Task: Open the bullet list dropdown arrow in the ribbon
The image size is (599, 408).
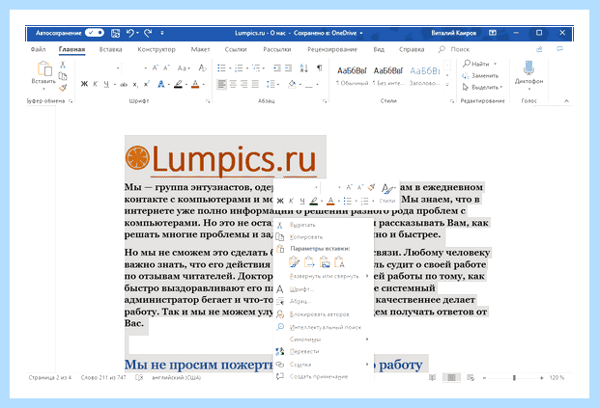Action: 230,68
